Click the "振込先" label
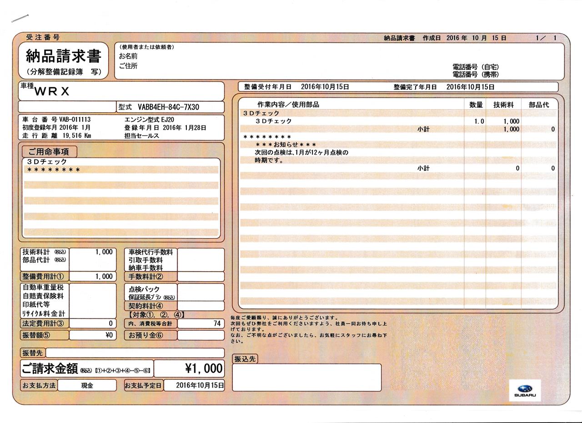582x423 pixels. [x=245, y=359]
